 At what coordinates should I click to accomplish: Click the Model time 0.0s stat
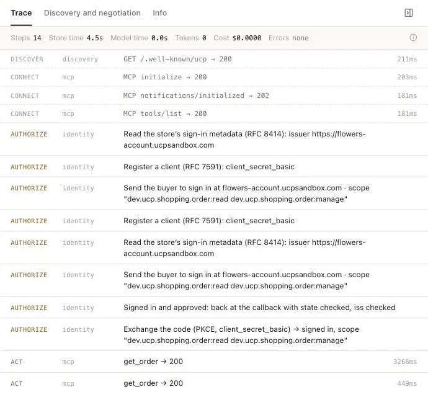tap(139, 38)
